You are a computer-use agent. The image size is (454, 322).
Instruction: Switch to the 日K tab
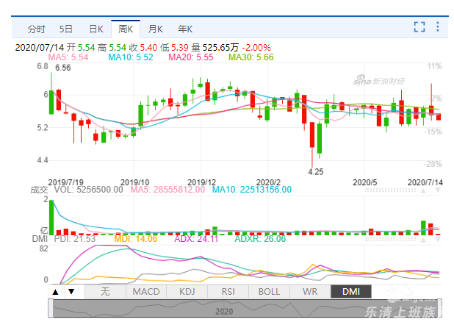tap(96, 29)
